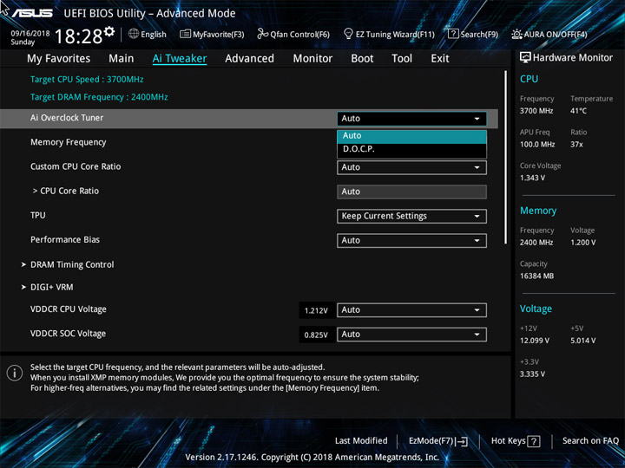Open VDDCR SOC Voltage dropdown
Image resolution: width=625 pixels, height=468 pixels.
(x=411, y=335)
